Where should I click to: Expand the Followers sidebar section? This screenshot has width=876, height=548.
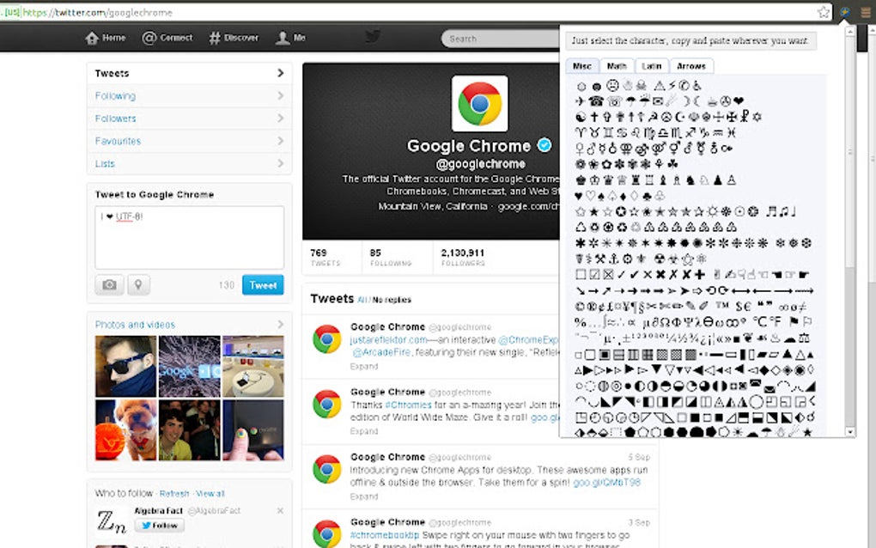(113, 118)
